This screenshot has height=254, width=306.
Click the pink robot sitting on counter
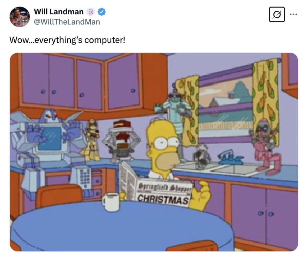[266, 147]
